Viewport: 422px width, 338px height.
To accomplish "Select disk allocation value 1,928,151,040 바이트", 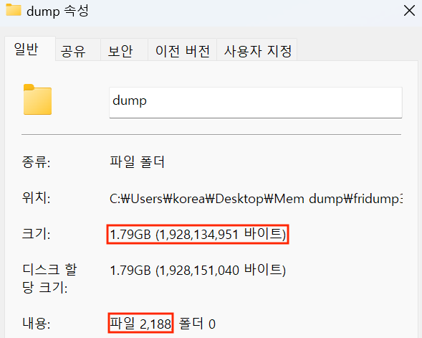I will click(198, 270).
